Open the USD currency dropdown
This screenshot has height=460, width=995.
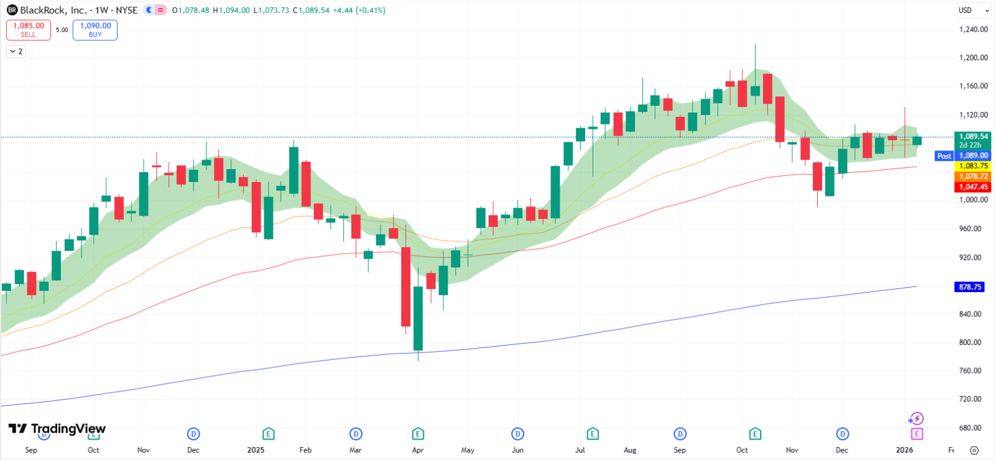(x=973, y=10)
